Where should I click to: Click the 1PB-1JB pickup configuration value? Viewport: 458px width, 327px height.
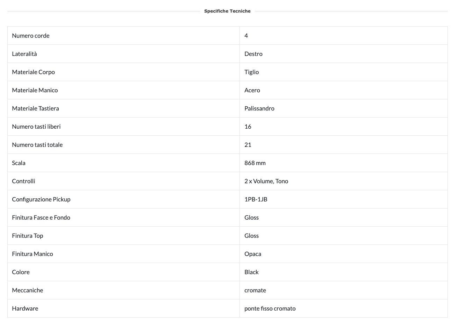(x=256, y=199)
